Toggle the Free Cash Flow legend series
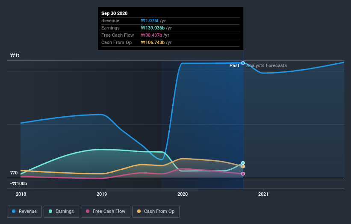Image resolution: width=351 pixels, height=224 pixels. click(106, 212)
